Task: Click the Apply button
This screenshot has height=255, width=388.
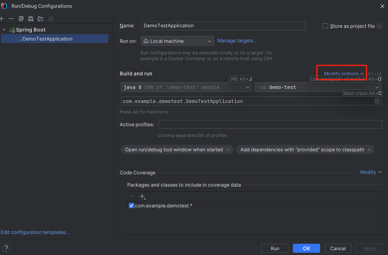Action: click(x=369, y=248)
